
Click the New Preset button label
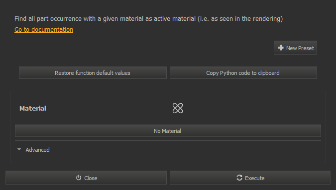pyautogui.click(x=300, y=48)
